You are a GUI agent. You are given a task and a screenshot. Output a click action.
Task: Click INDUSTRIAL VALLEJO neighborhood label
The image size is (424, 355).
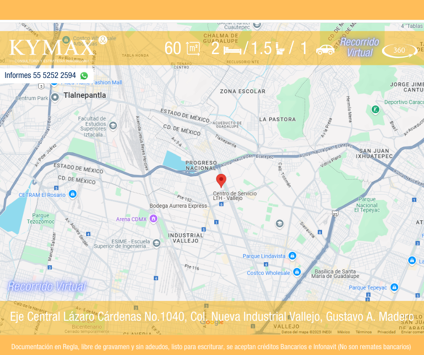pyautogui.click(x=185, y=238)
